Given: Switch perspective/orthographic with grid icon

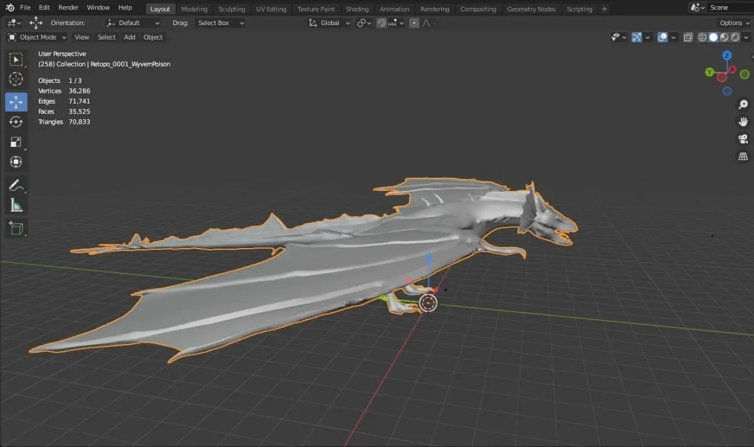Looking at the screenshot, I should [743, 157].
